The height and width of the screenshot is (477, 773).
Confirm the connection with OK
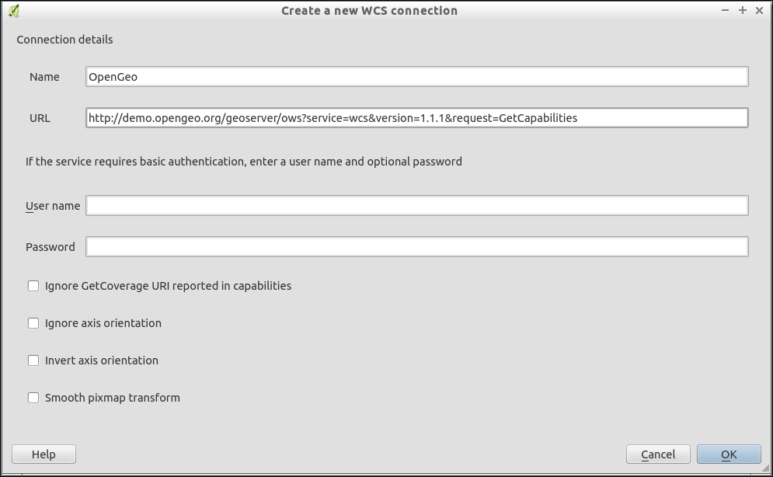click(x=729, y=454)
